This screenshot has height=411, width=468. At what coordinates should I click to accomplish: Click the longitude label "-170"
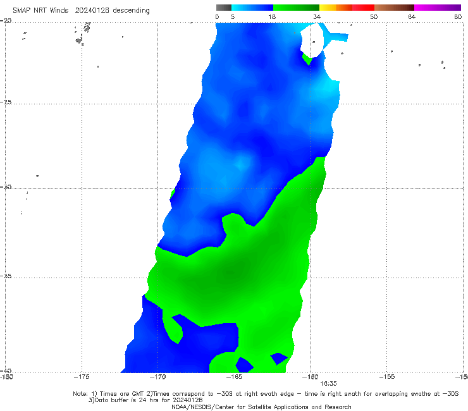158,377
